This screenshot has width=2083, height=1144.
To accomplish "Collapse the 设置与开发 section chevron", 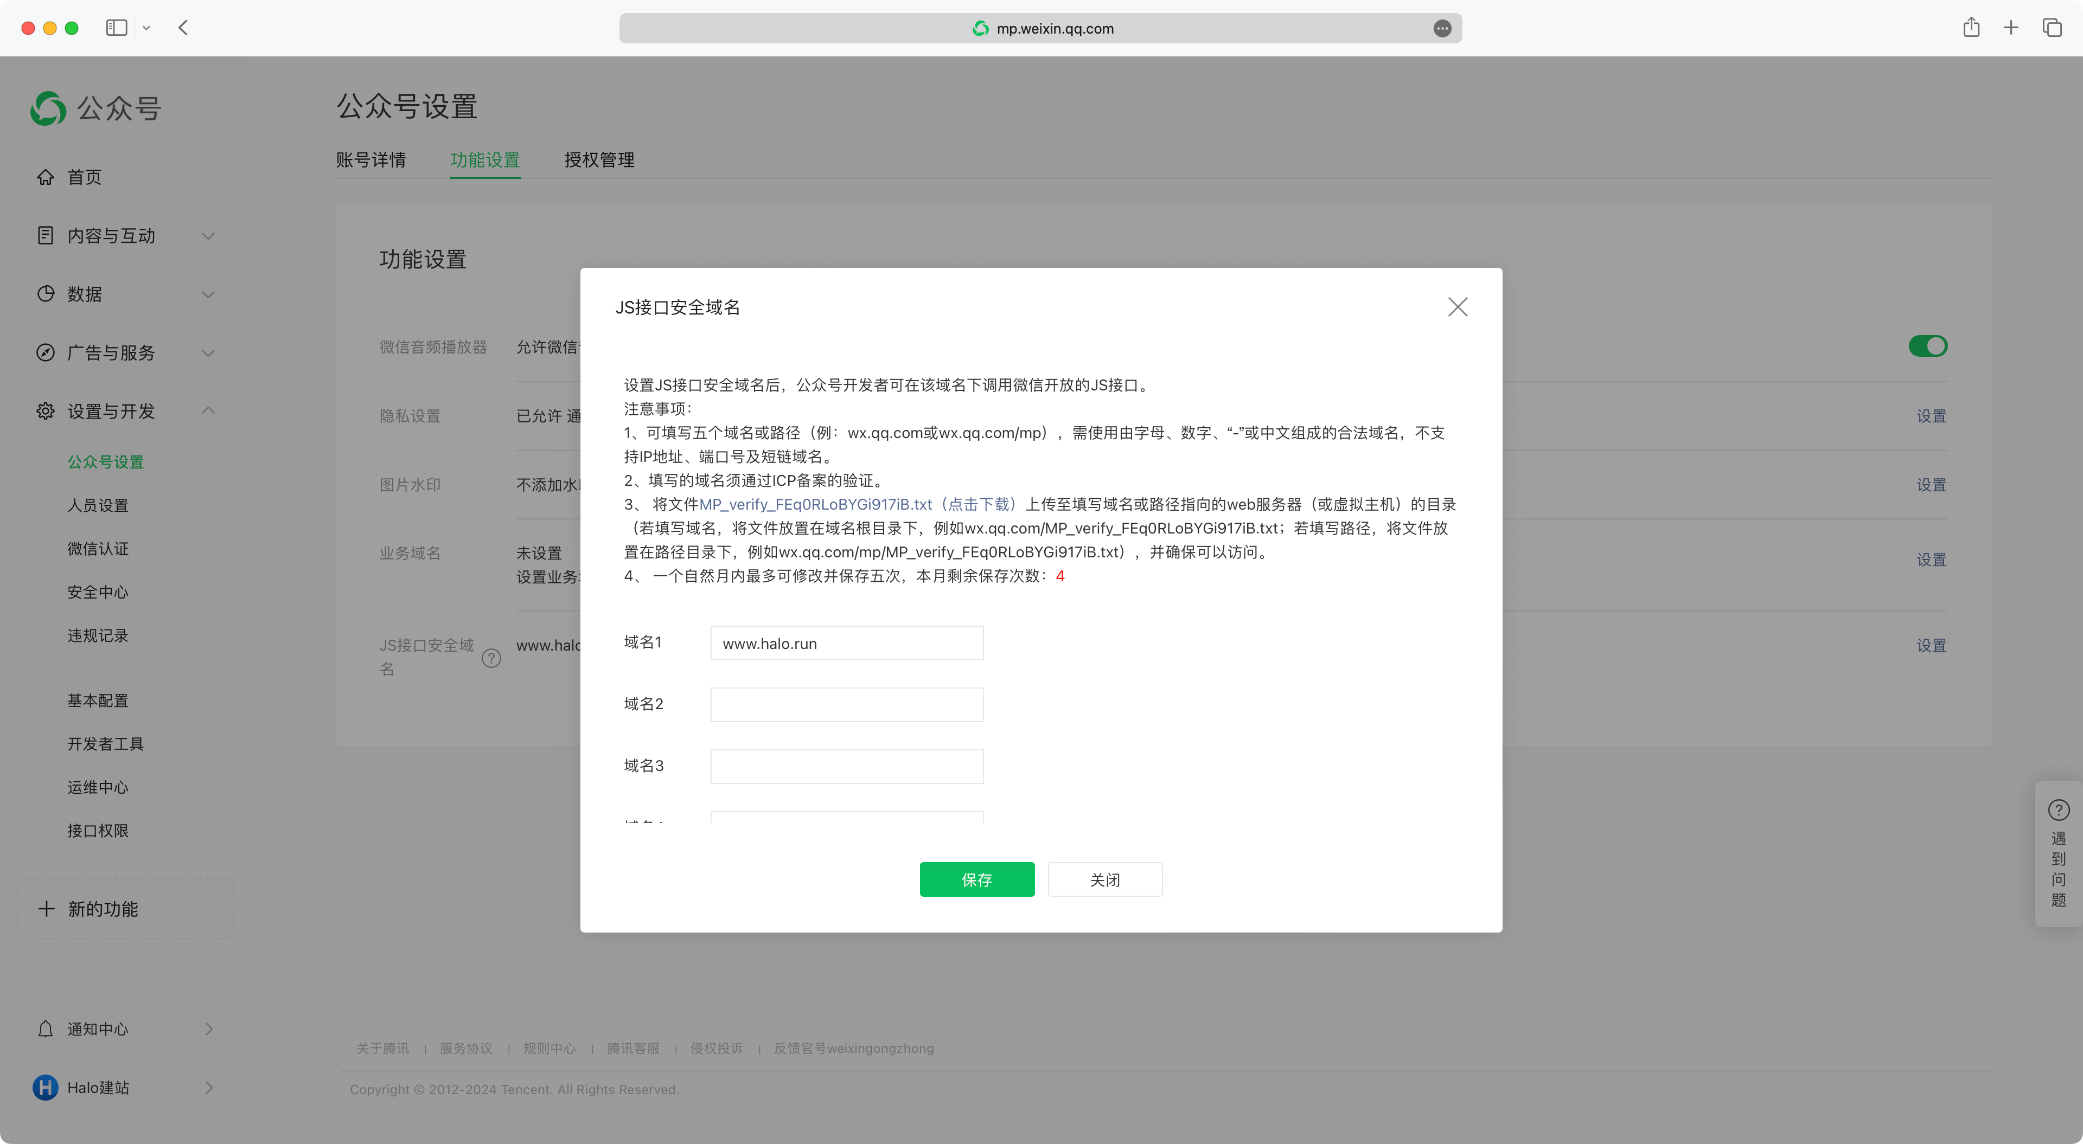I will (x=208, y=411).
